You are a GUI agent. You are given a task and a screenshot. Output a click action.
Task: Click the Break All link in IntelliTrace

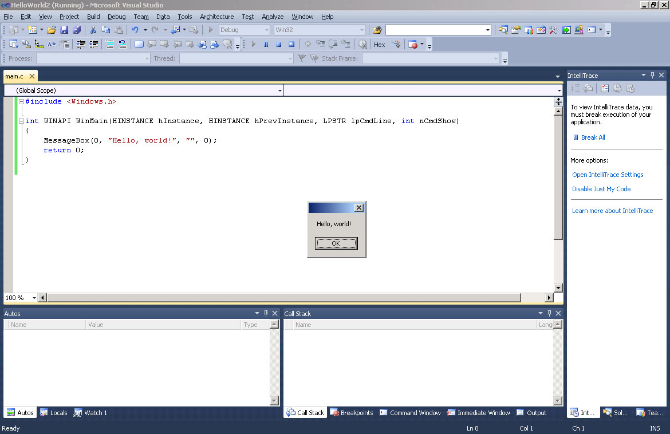(593, 137)
